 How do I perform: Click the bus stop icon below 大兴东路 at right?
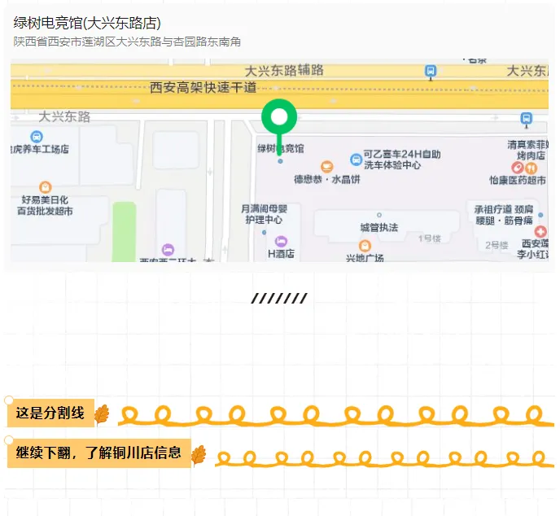526,119
